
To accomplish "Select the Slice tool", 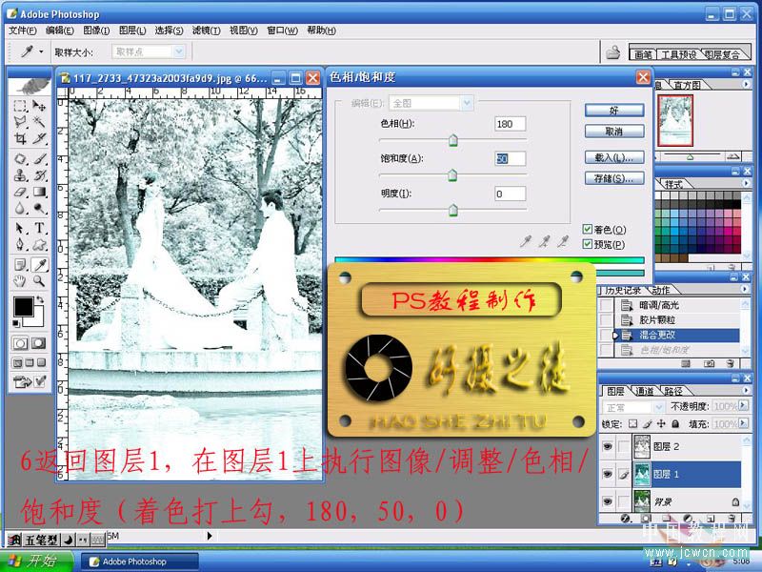I will point(39,138).
